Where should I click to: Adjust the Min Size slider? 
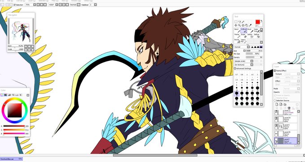tap(253, 54)
